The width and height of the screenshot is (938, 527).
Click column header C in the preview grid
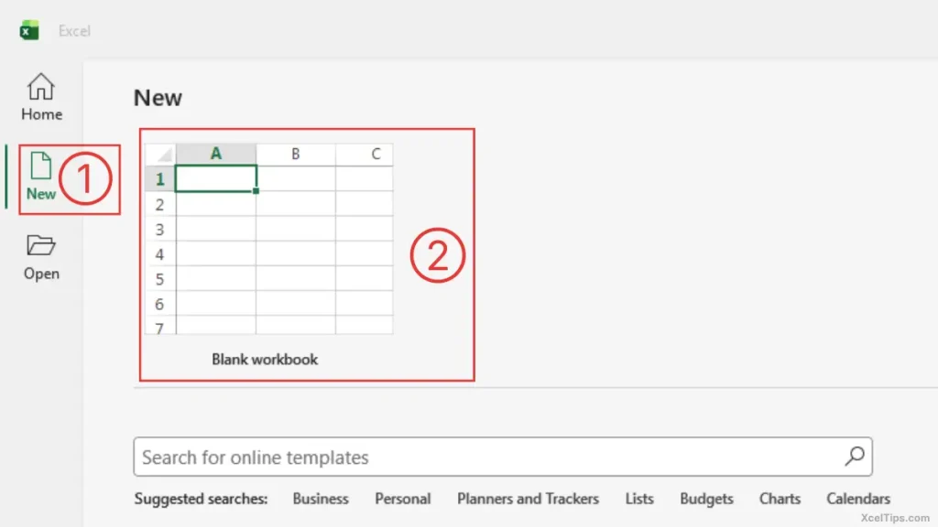point(375,153)
